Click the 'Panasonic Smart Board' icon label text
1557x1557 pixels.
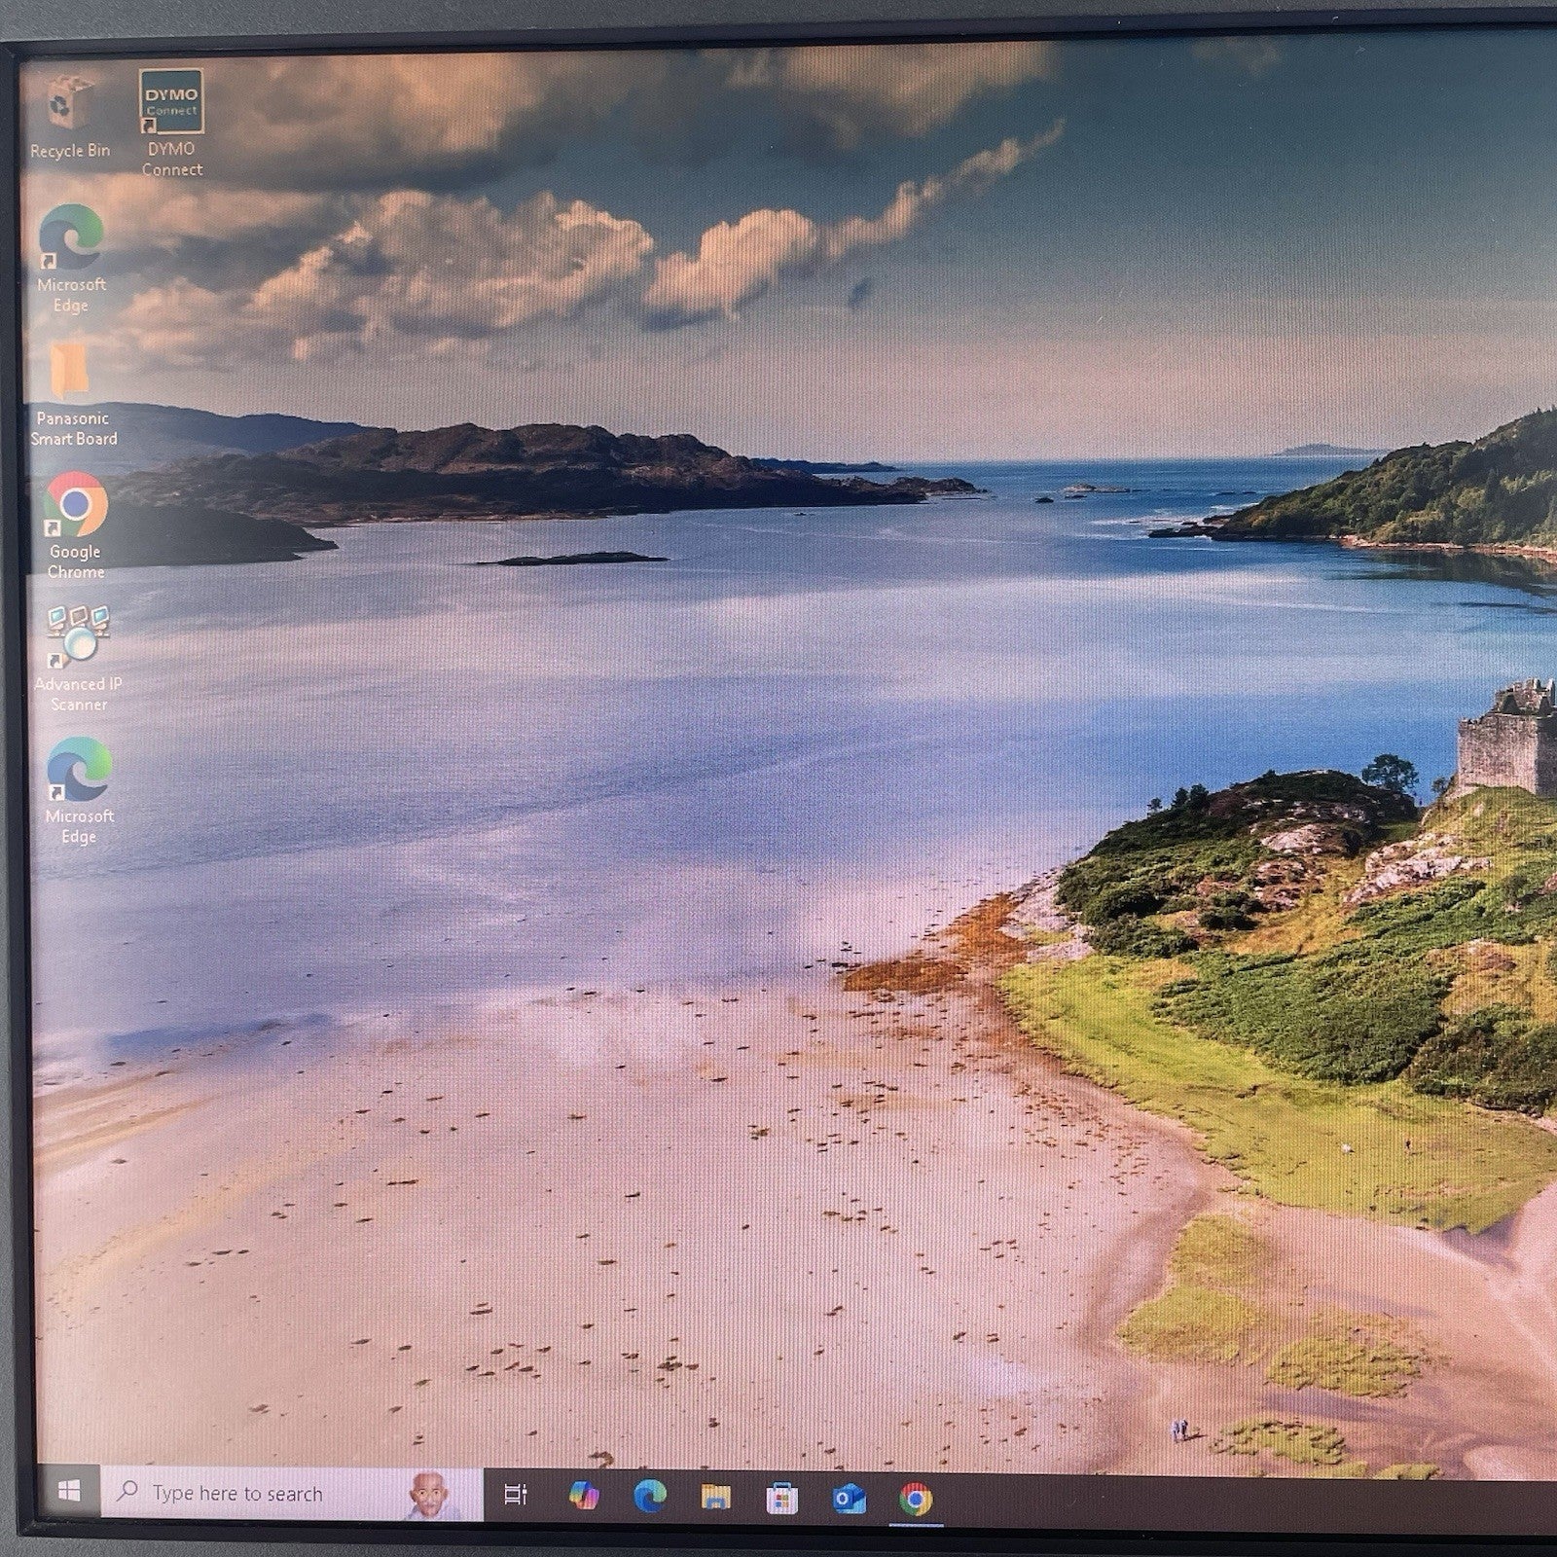[74, 429]
